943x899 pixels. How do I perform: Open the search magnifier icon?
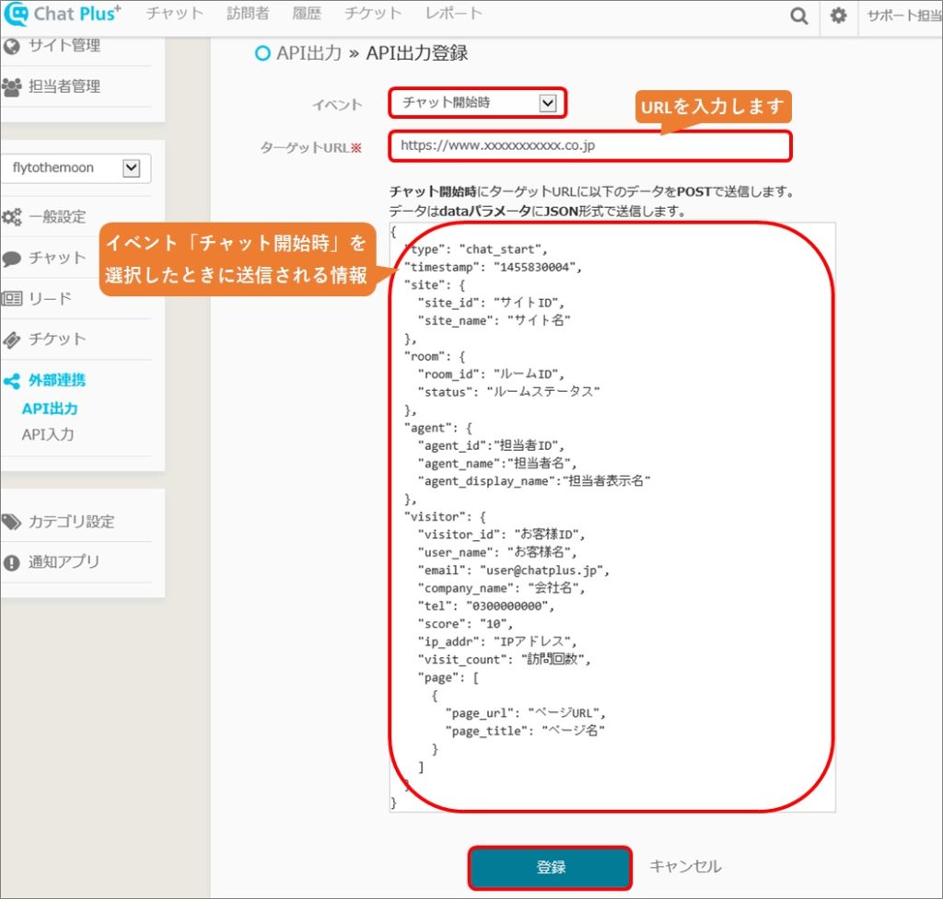(x=798, y=16)
